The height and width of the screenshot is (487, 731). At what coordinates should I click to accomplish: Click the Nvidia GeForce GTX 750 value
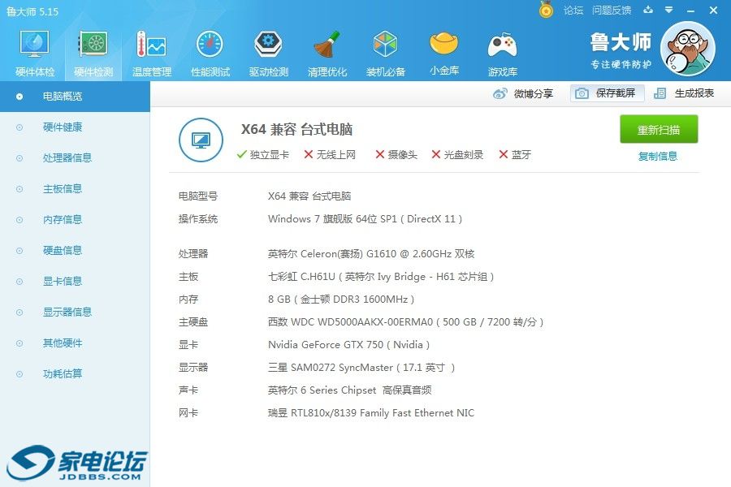coord(348,345)
